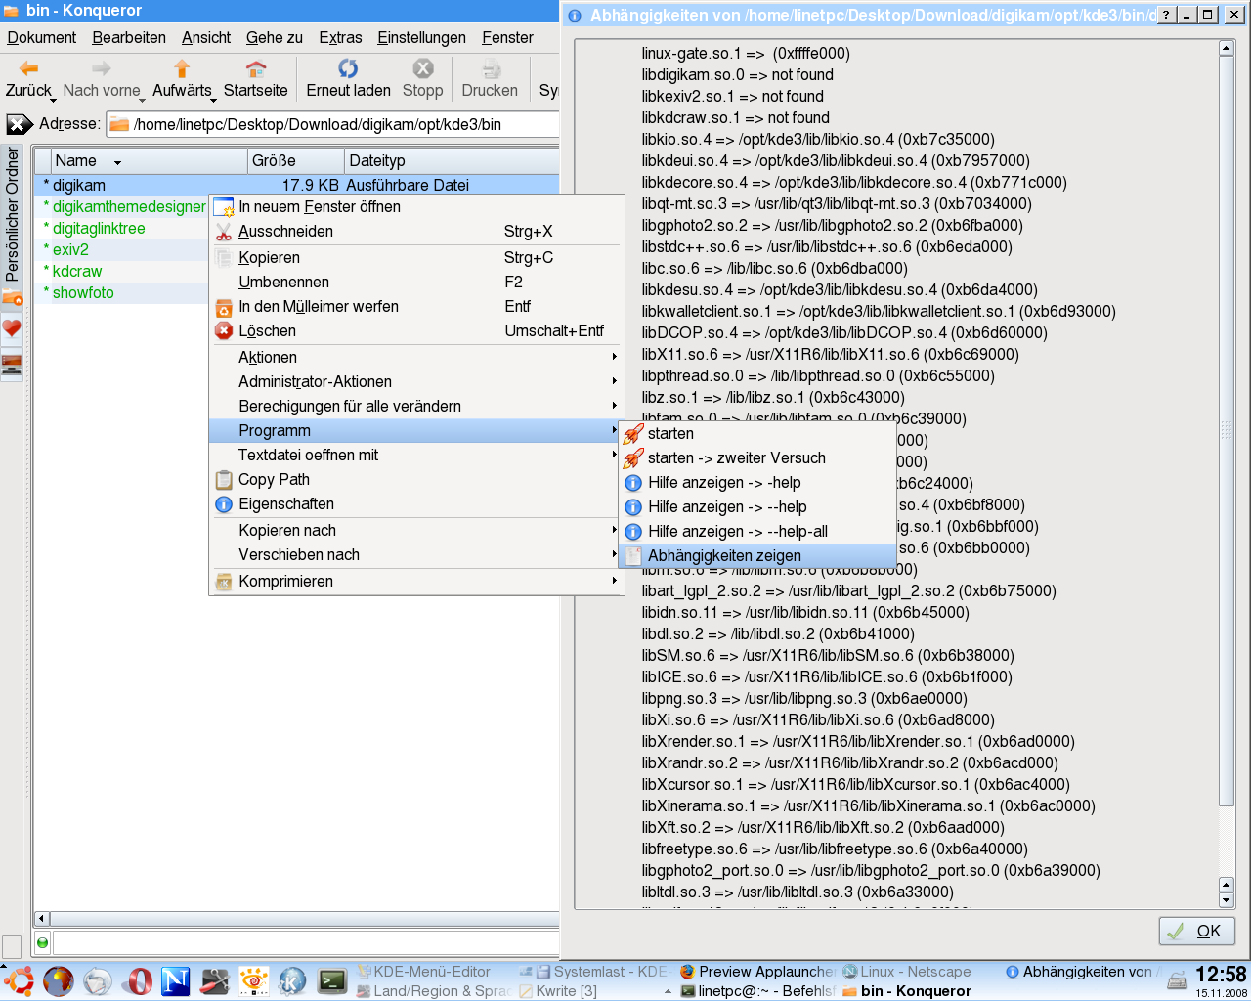This screenshot has width=1251, height=1001.
Task: Open the Einstellungen menu
Action: [x=421, y=38]
